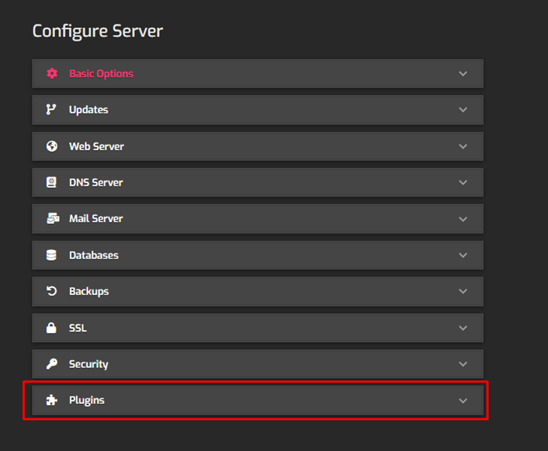Viewport: 548px width, 451px height.
Task: Open the Mail Server configuration panel
Action: pyautogui.click(x=463, y=218)
